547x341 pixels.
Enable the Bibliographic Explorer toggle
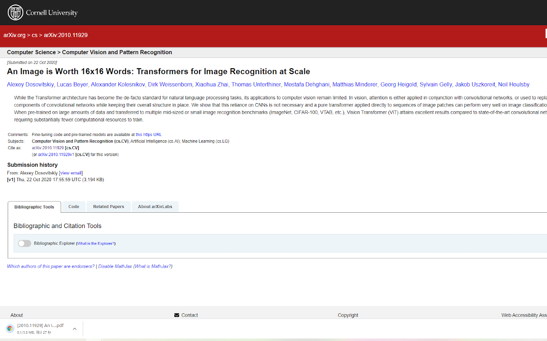coord(24,243)
